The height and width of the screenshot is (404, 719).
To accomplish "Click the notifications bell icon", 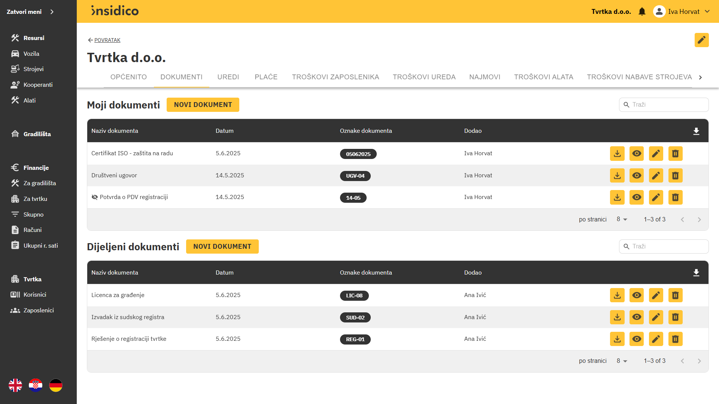I will tap(642, 12).
